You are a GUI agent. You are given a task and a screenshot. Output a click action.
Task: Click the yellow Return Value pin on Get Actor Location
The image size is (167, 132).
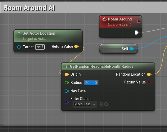[x=76, y=47]
